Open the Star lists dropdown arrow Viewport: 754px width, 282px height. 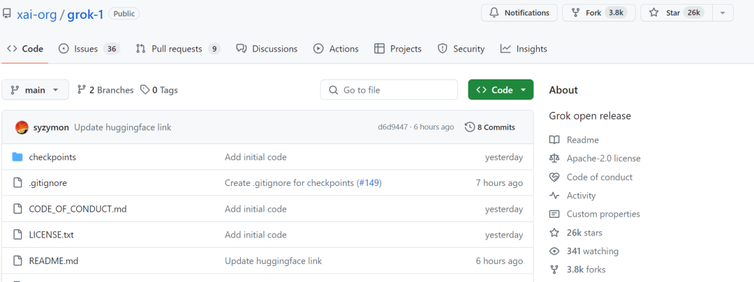(x=723, y=13)
